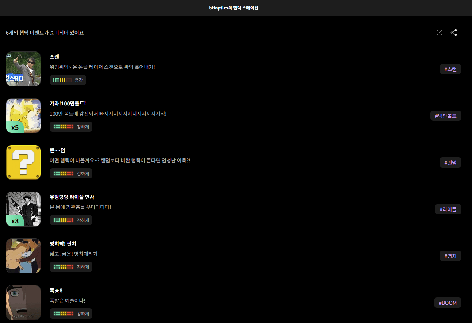Click the 강하게 badge under 랜~~덤

71,173
